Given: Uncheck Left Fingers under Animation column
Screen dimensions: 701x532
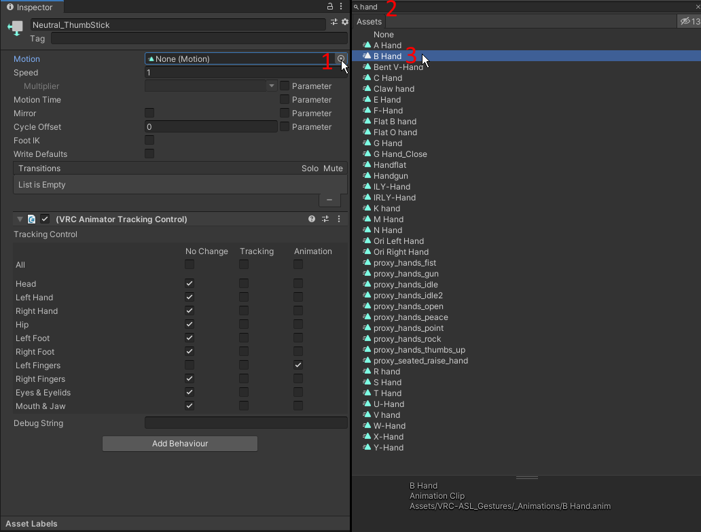Looking at the screenshot, I should click(298, 365).
